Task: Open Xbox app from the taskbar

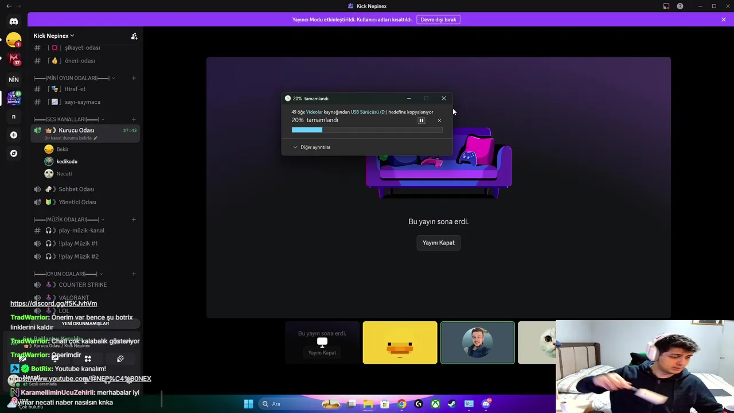Action: coord(436,404)
